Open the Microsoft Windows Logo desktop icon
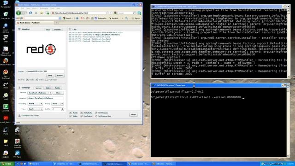This screenshot has height=166, width=295. pos(6,51)
